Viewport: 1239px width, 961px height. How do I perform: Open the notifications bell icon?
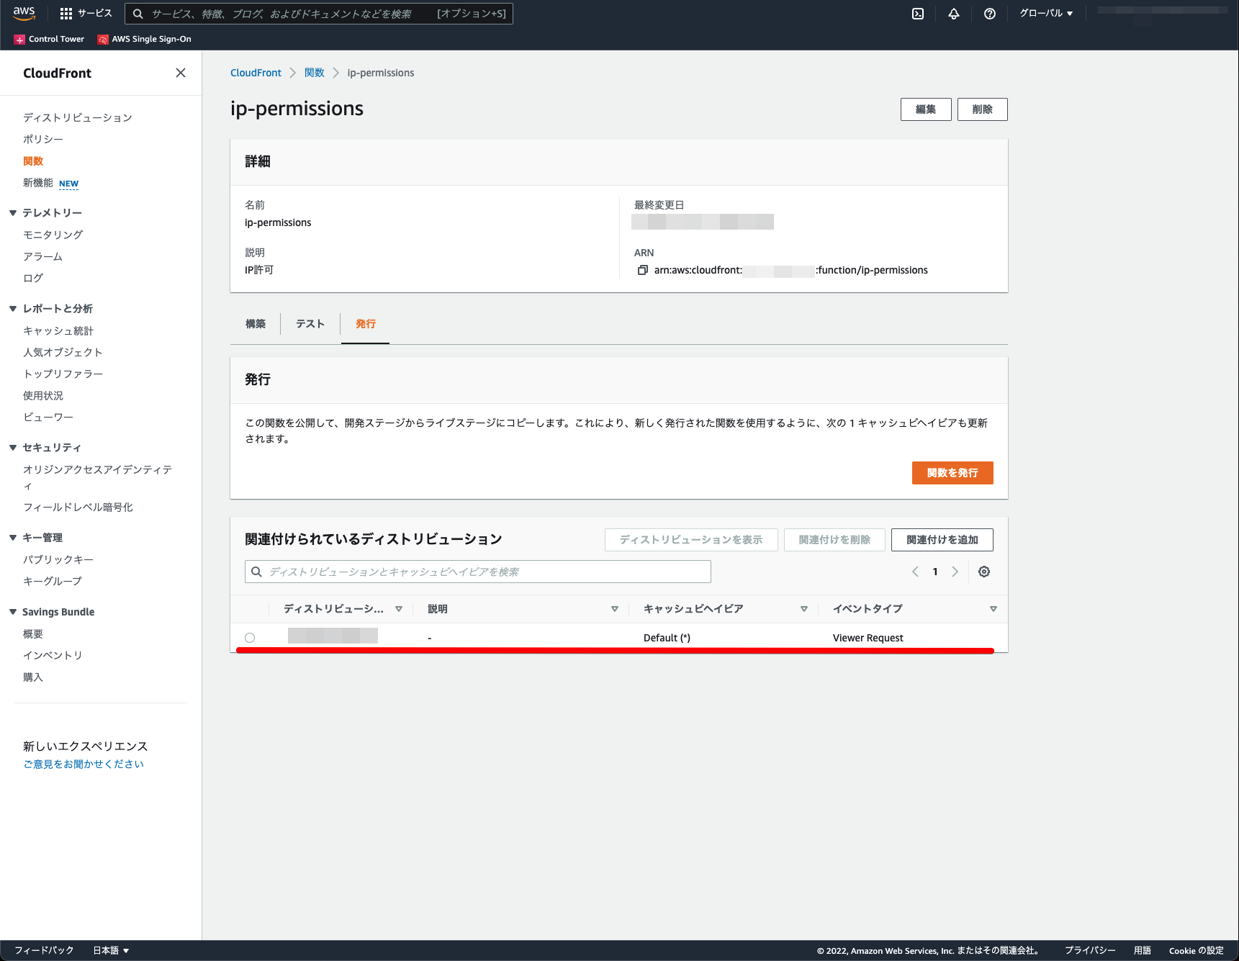coord(954,14)
